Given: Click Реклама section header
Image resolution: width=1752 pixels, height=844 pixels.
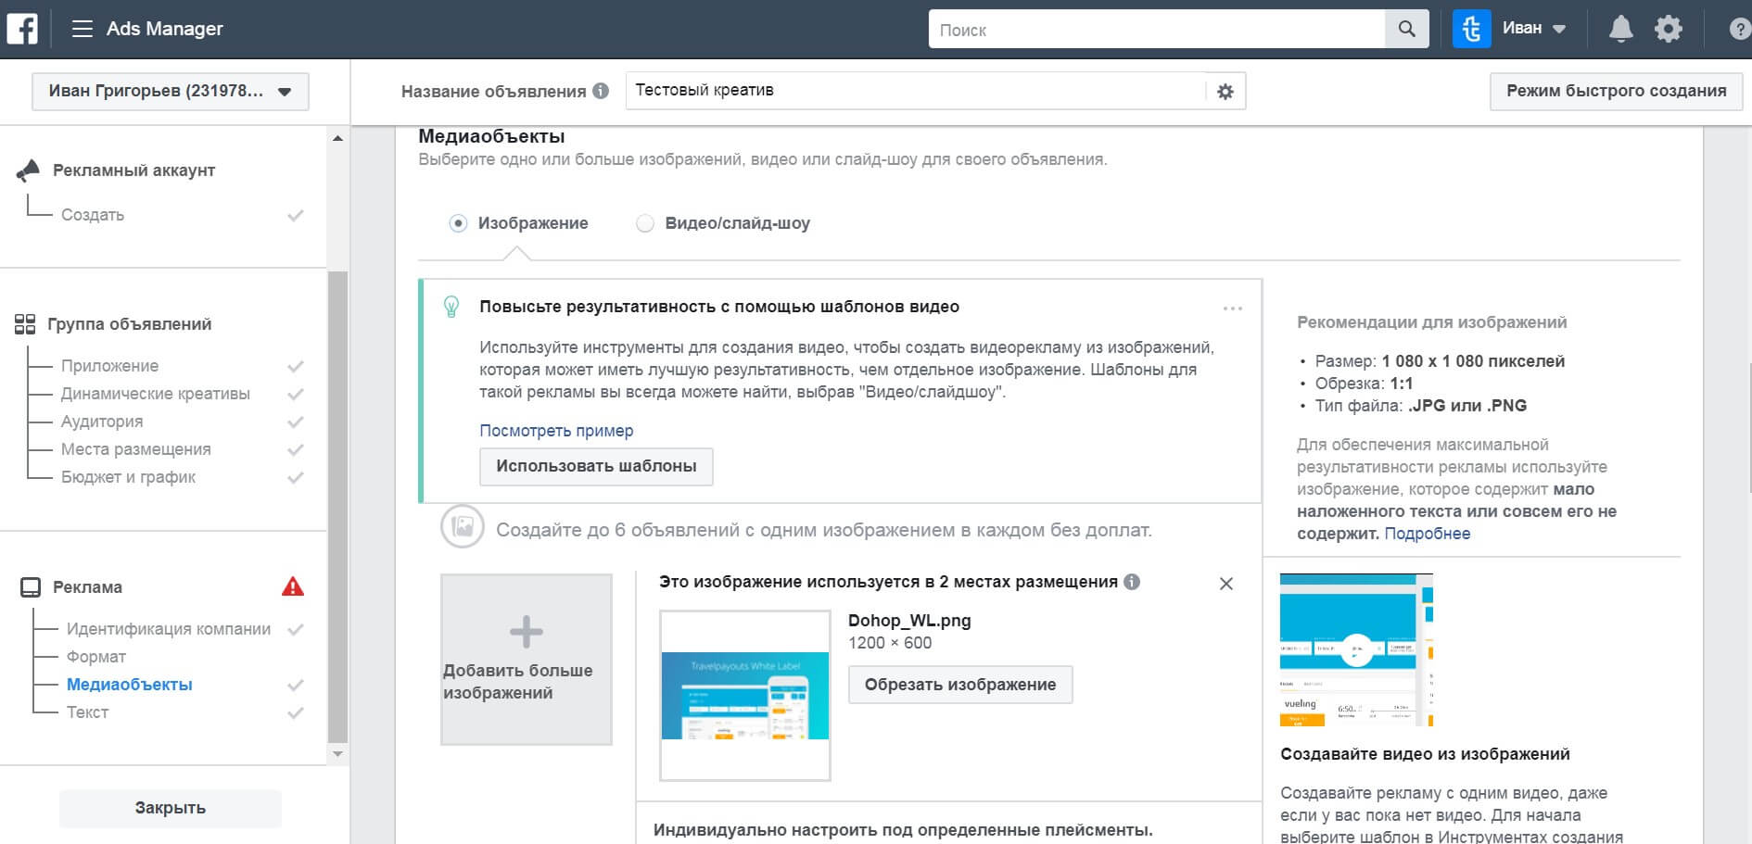Looking at the screenshot, I should [87, 587].
